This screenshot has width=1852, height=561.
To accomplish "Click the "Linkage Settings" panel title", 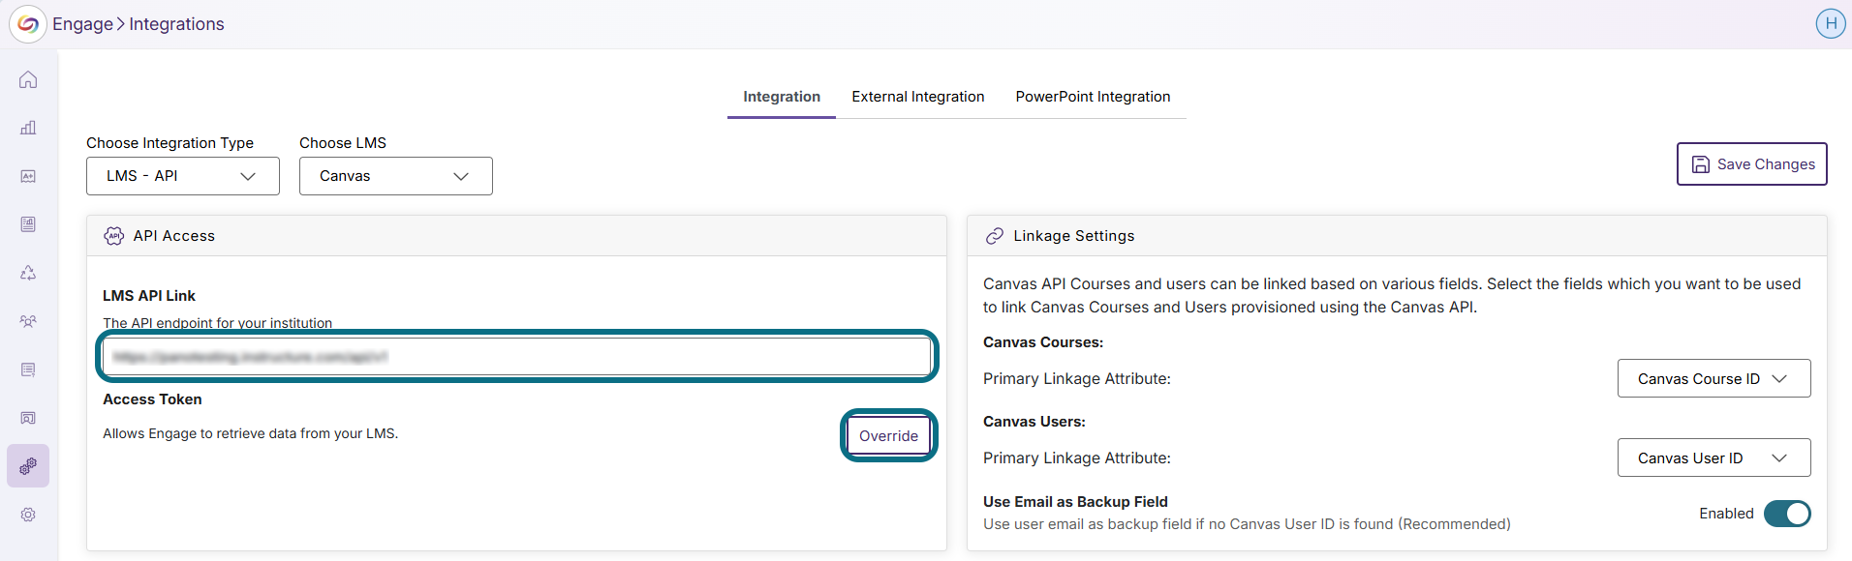I will pos(1074,236).
